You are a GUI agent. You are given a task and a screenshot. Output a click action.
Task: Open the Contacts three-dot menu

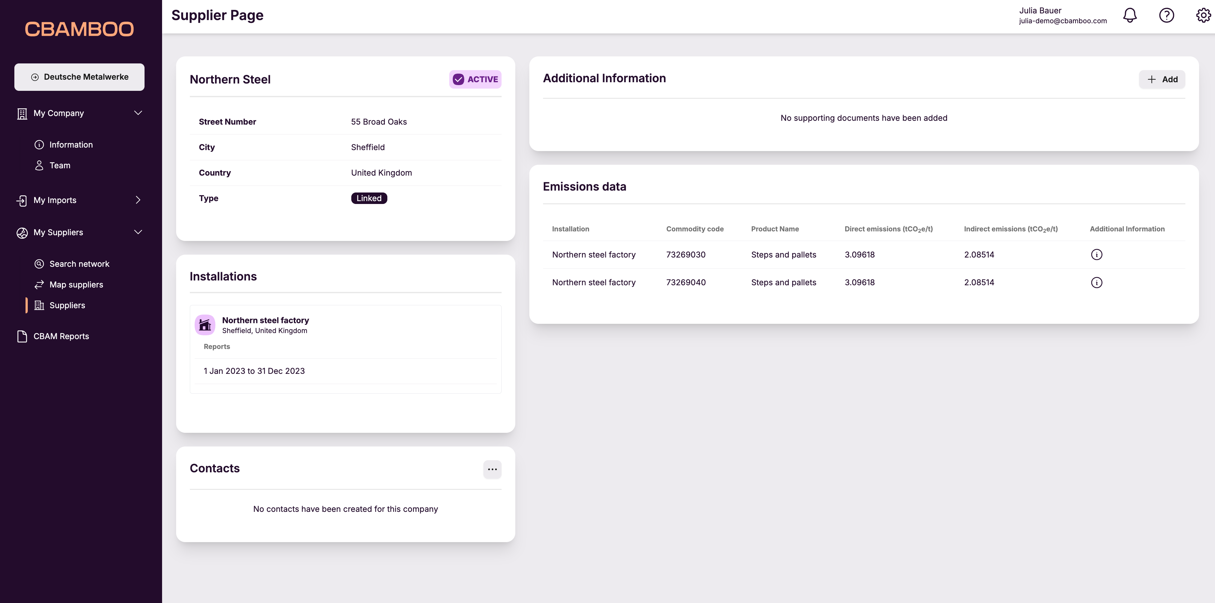(492, 469)
